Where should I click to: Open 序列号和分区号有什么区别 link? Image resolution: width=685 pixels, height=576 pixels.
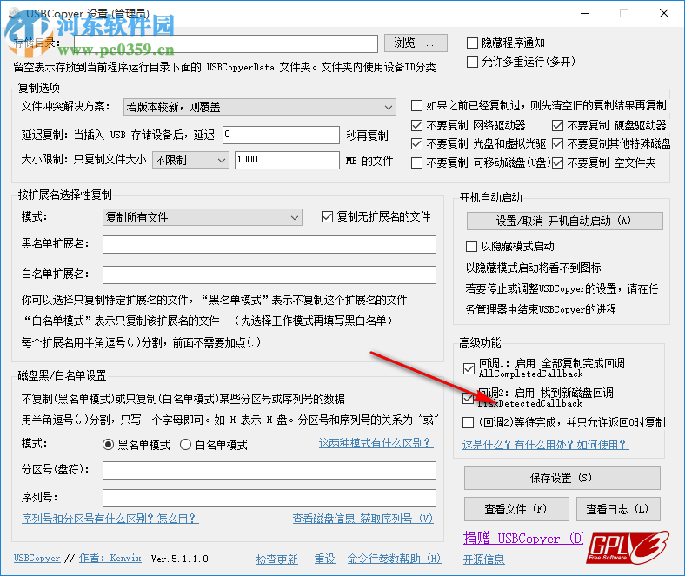[x=110, y=519]
